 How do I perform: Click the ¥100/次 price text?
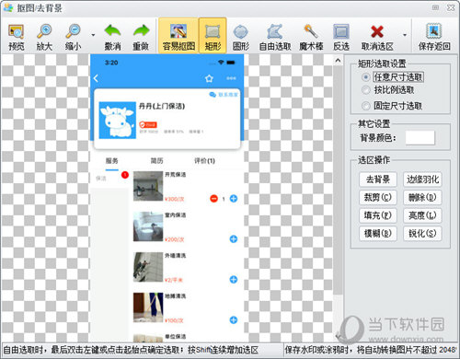pos(174,320)
